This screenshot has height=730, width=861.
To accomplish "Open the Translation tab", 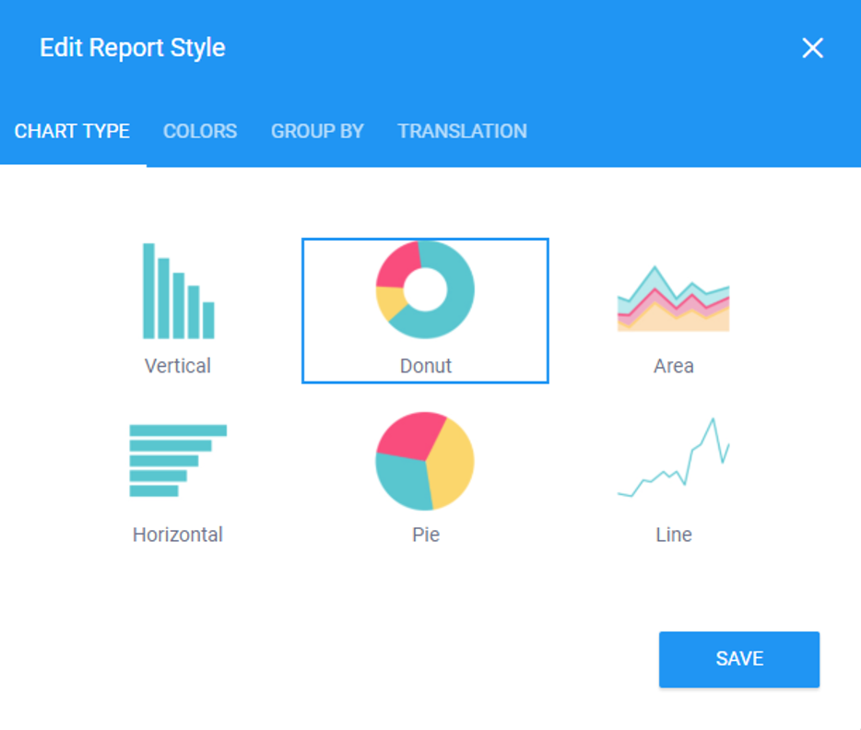I will (x=462, y=131).
